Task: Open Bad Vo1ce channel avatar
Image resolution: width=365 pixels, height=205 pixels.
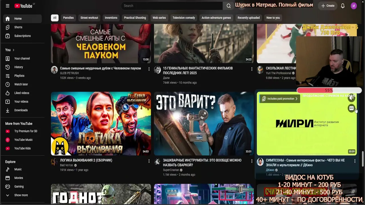Action: (54, 162)
